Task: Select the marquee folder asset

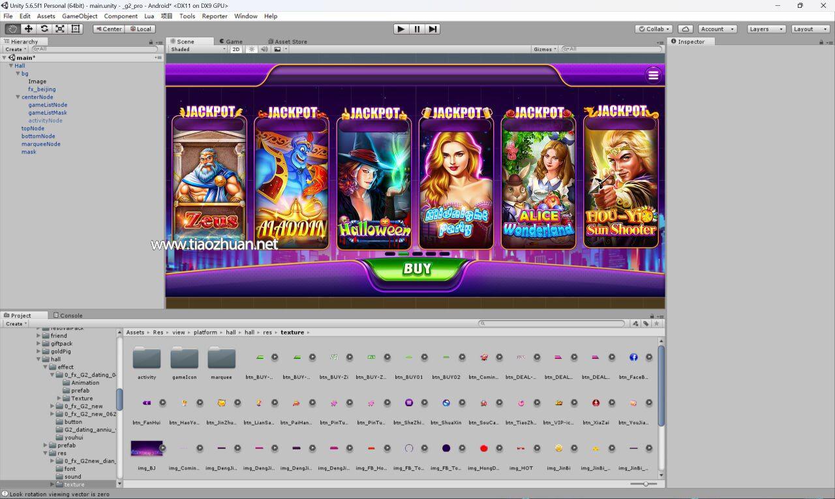Action: 222,363
